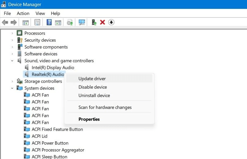The image size is (247, 159).
Task: Collapse the System devices category
Action: pyautogui.click(x=12, y=88)
